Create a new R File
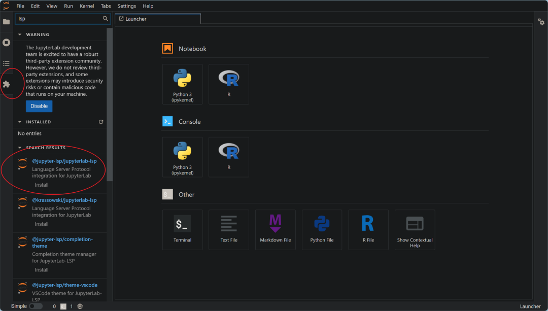The height and width of the screenshot is (311, 548). 368,230
